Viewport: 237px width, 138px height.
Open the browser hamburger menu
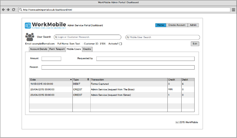tap(234, 10)
